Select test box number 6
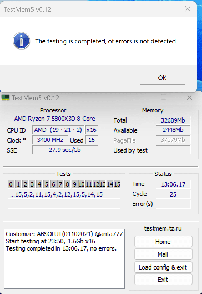The image size is (202, 294). [x=53, y=184]
